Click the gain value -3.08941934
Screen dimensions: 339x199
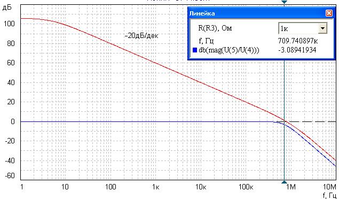[x=297, y=50]
